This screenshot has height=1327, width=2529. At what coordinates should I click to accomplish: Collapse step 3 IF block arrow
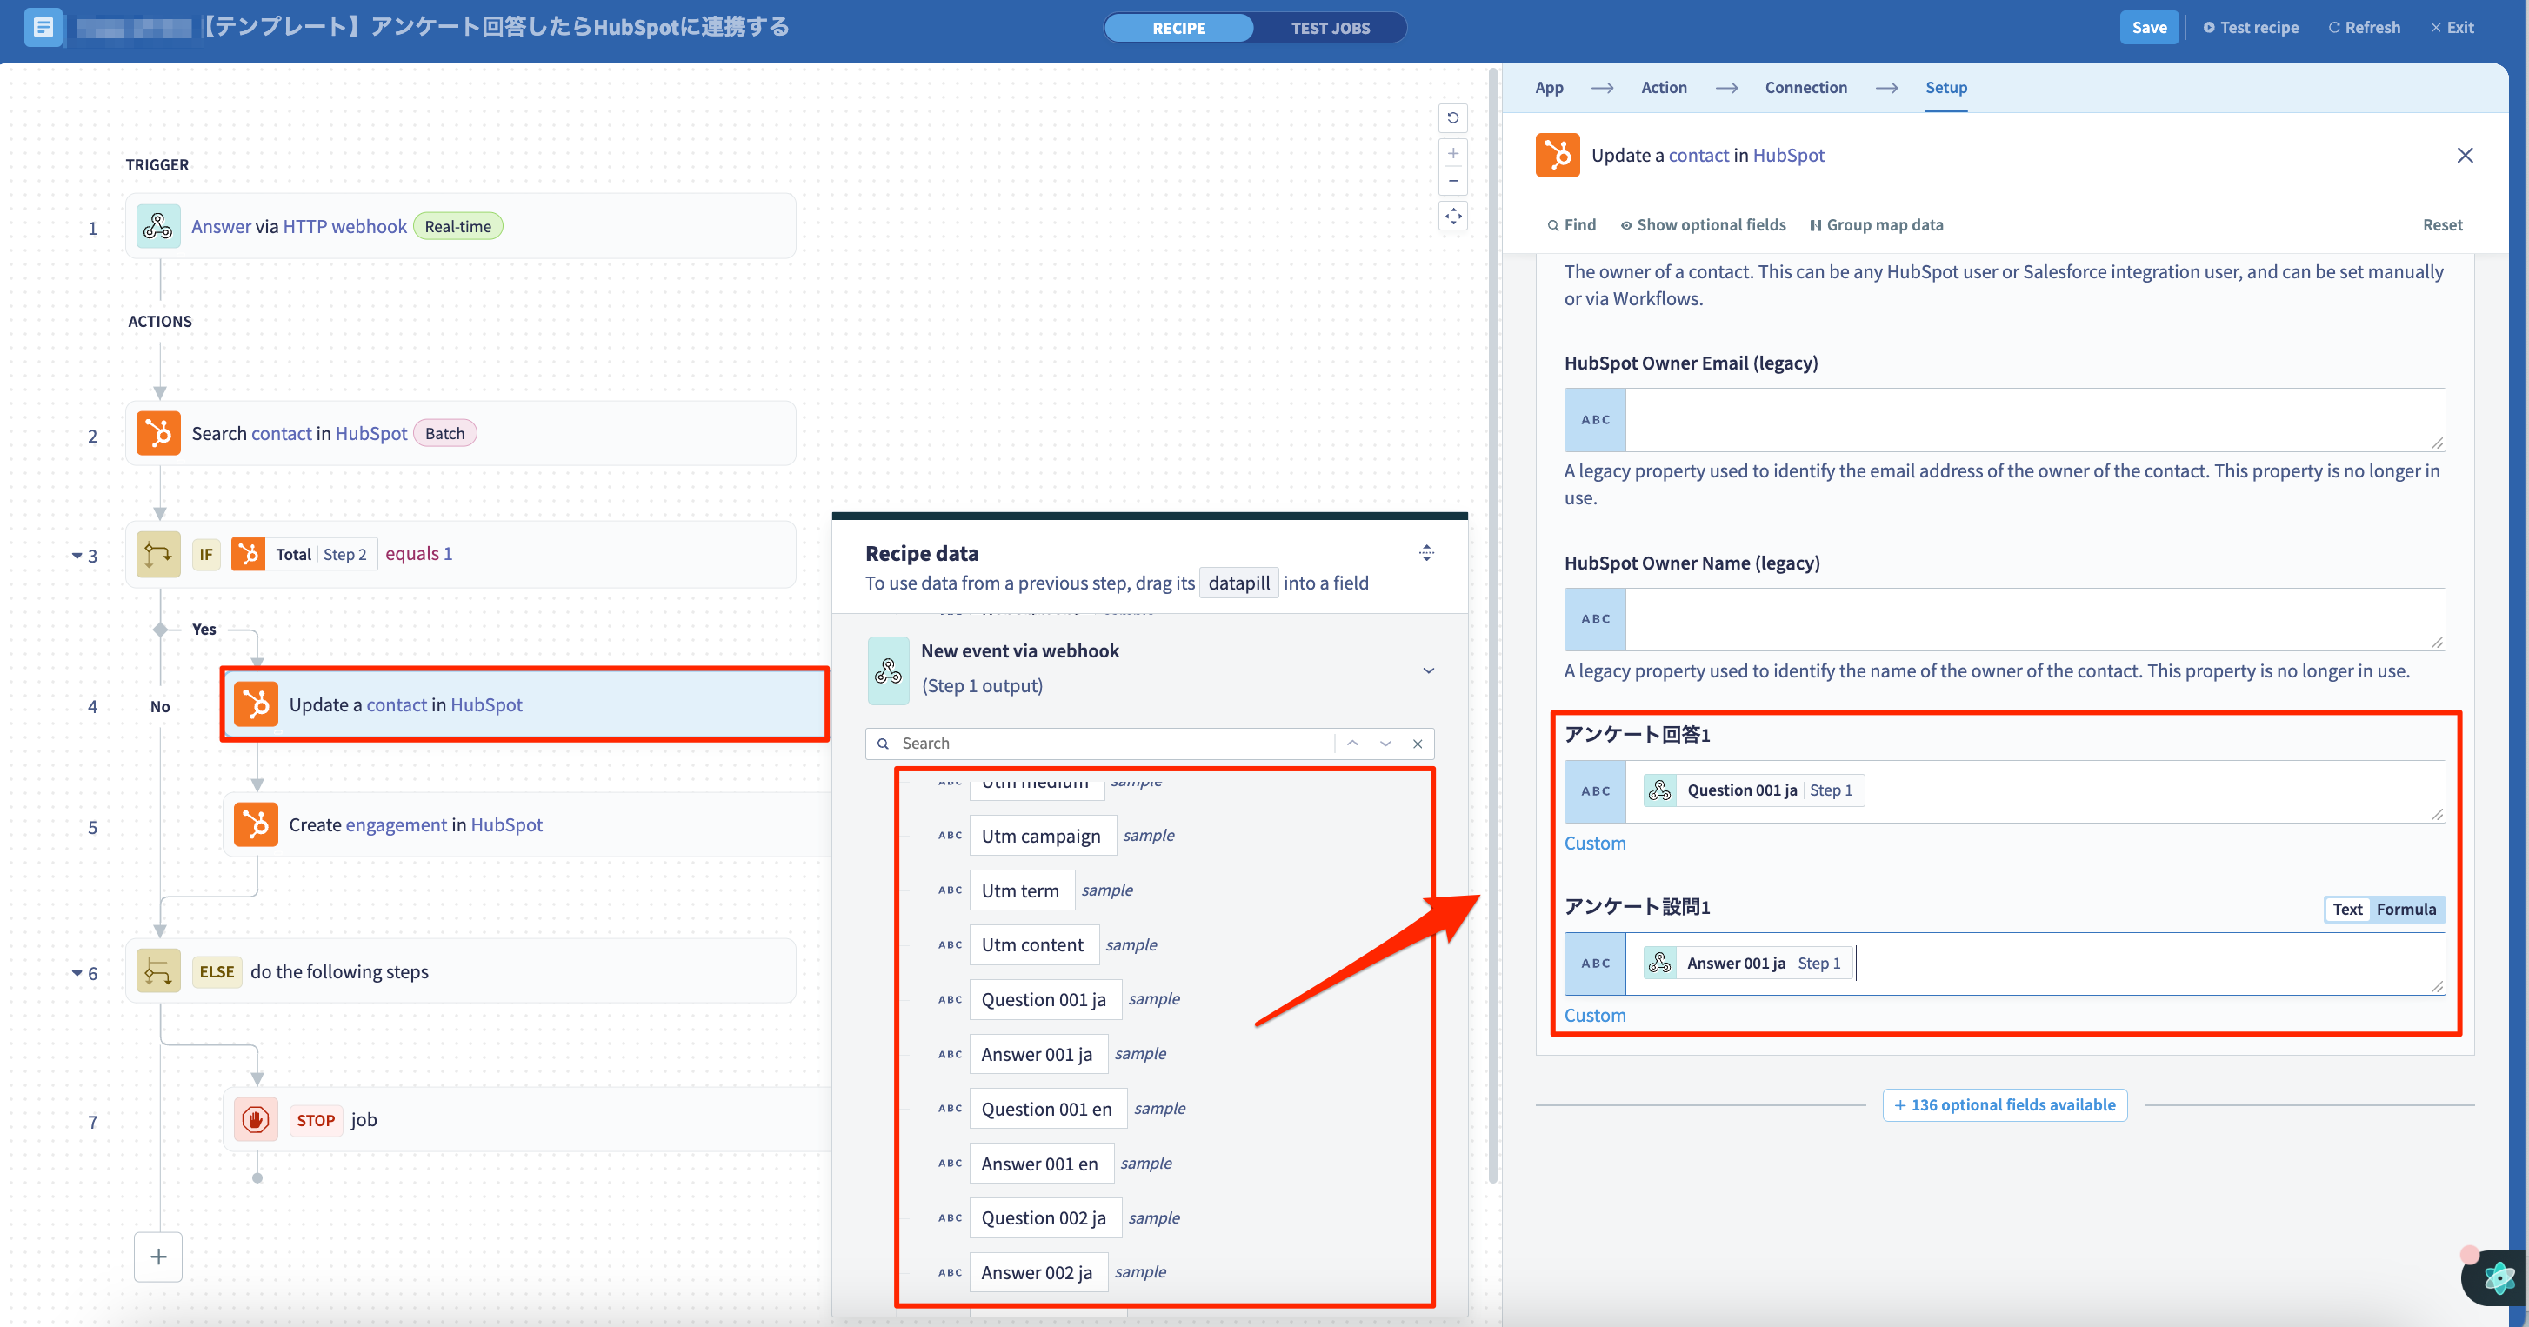coord(77,556)
